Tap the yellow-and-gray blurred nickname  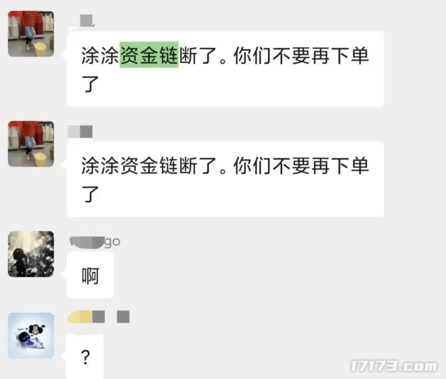(x=86, y=317)
